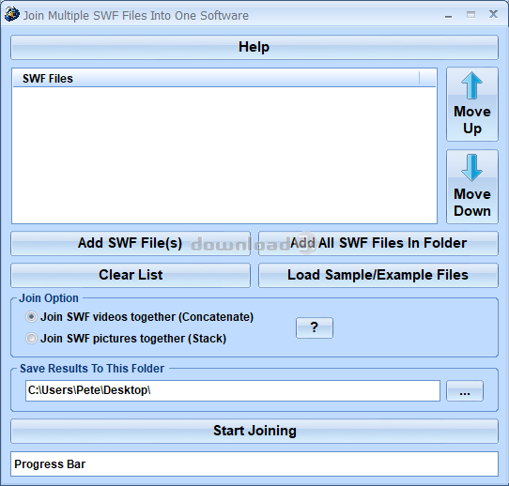Click the Move Down arrow button
Image resolution: width=509 pixels, height=486 pixels.
click(x=472, y=187)
